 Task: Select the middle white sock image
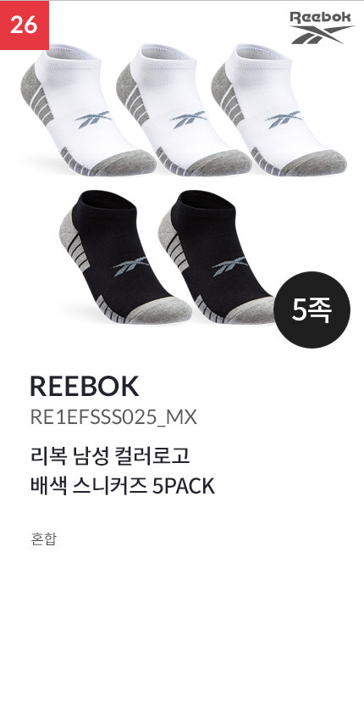click(x=184, y=109)
